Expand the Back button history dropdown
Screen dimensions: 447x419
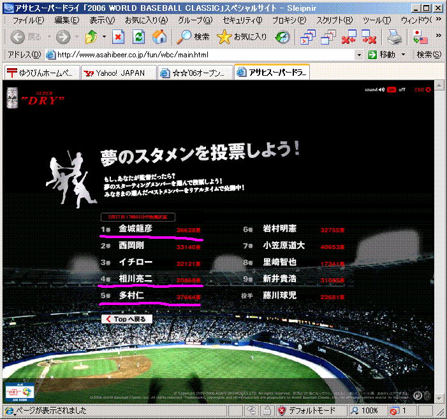click(x=49, y=37)
